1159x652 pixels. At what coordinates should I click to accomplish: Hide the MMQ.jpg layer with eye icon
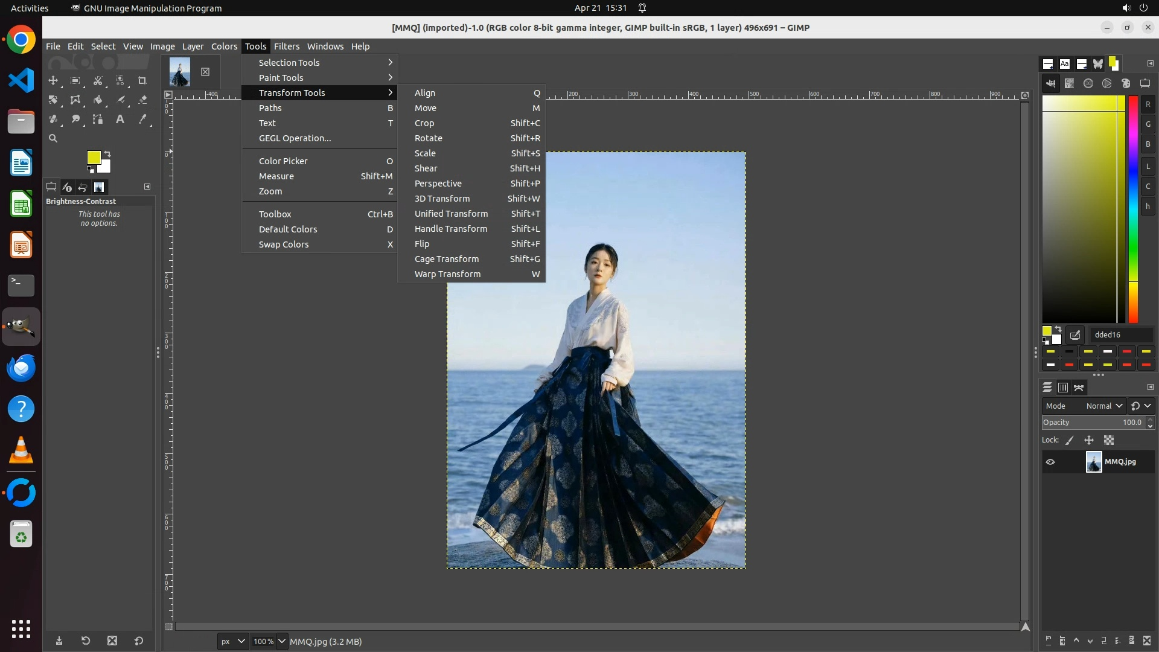1050,462
